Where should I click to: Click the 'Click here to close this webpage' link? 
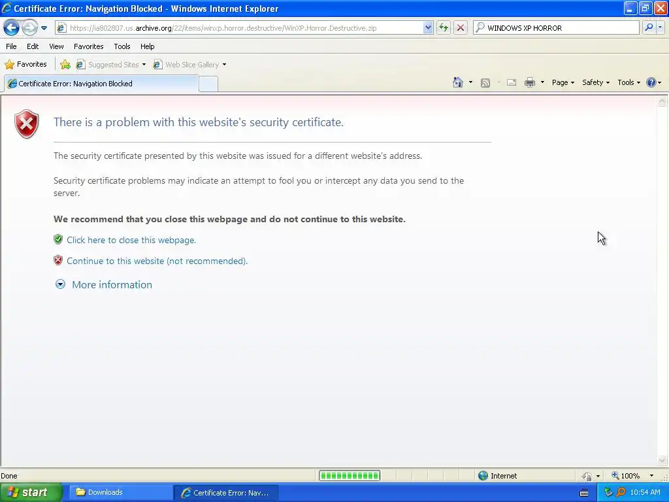coord(131,240)
